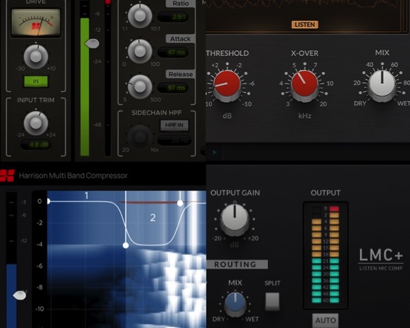Click the Ratio knob
The width and height of the screenshot is (410, 328).
click(x=140, y=16)
